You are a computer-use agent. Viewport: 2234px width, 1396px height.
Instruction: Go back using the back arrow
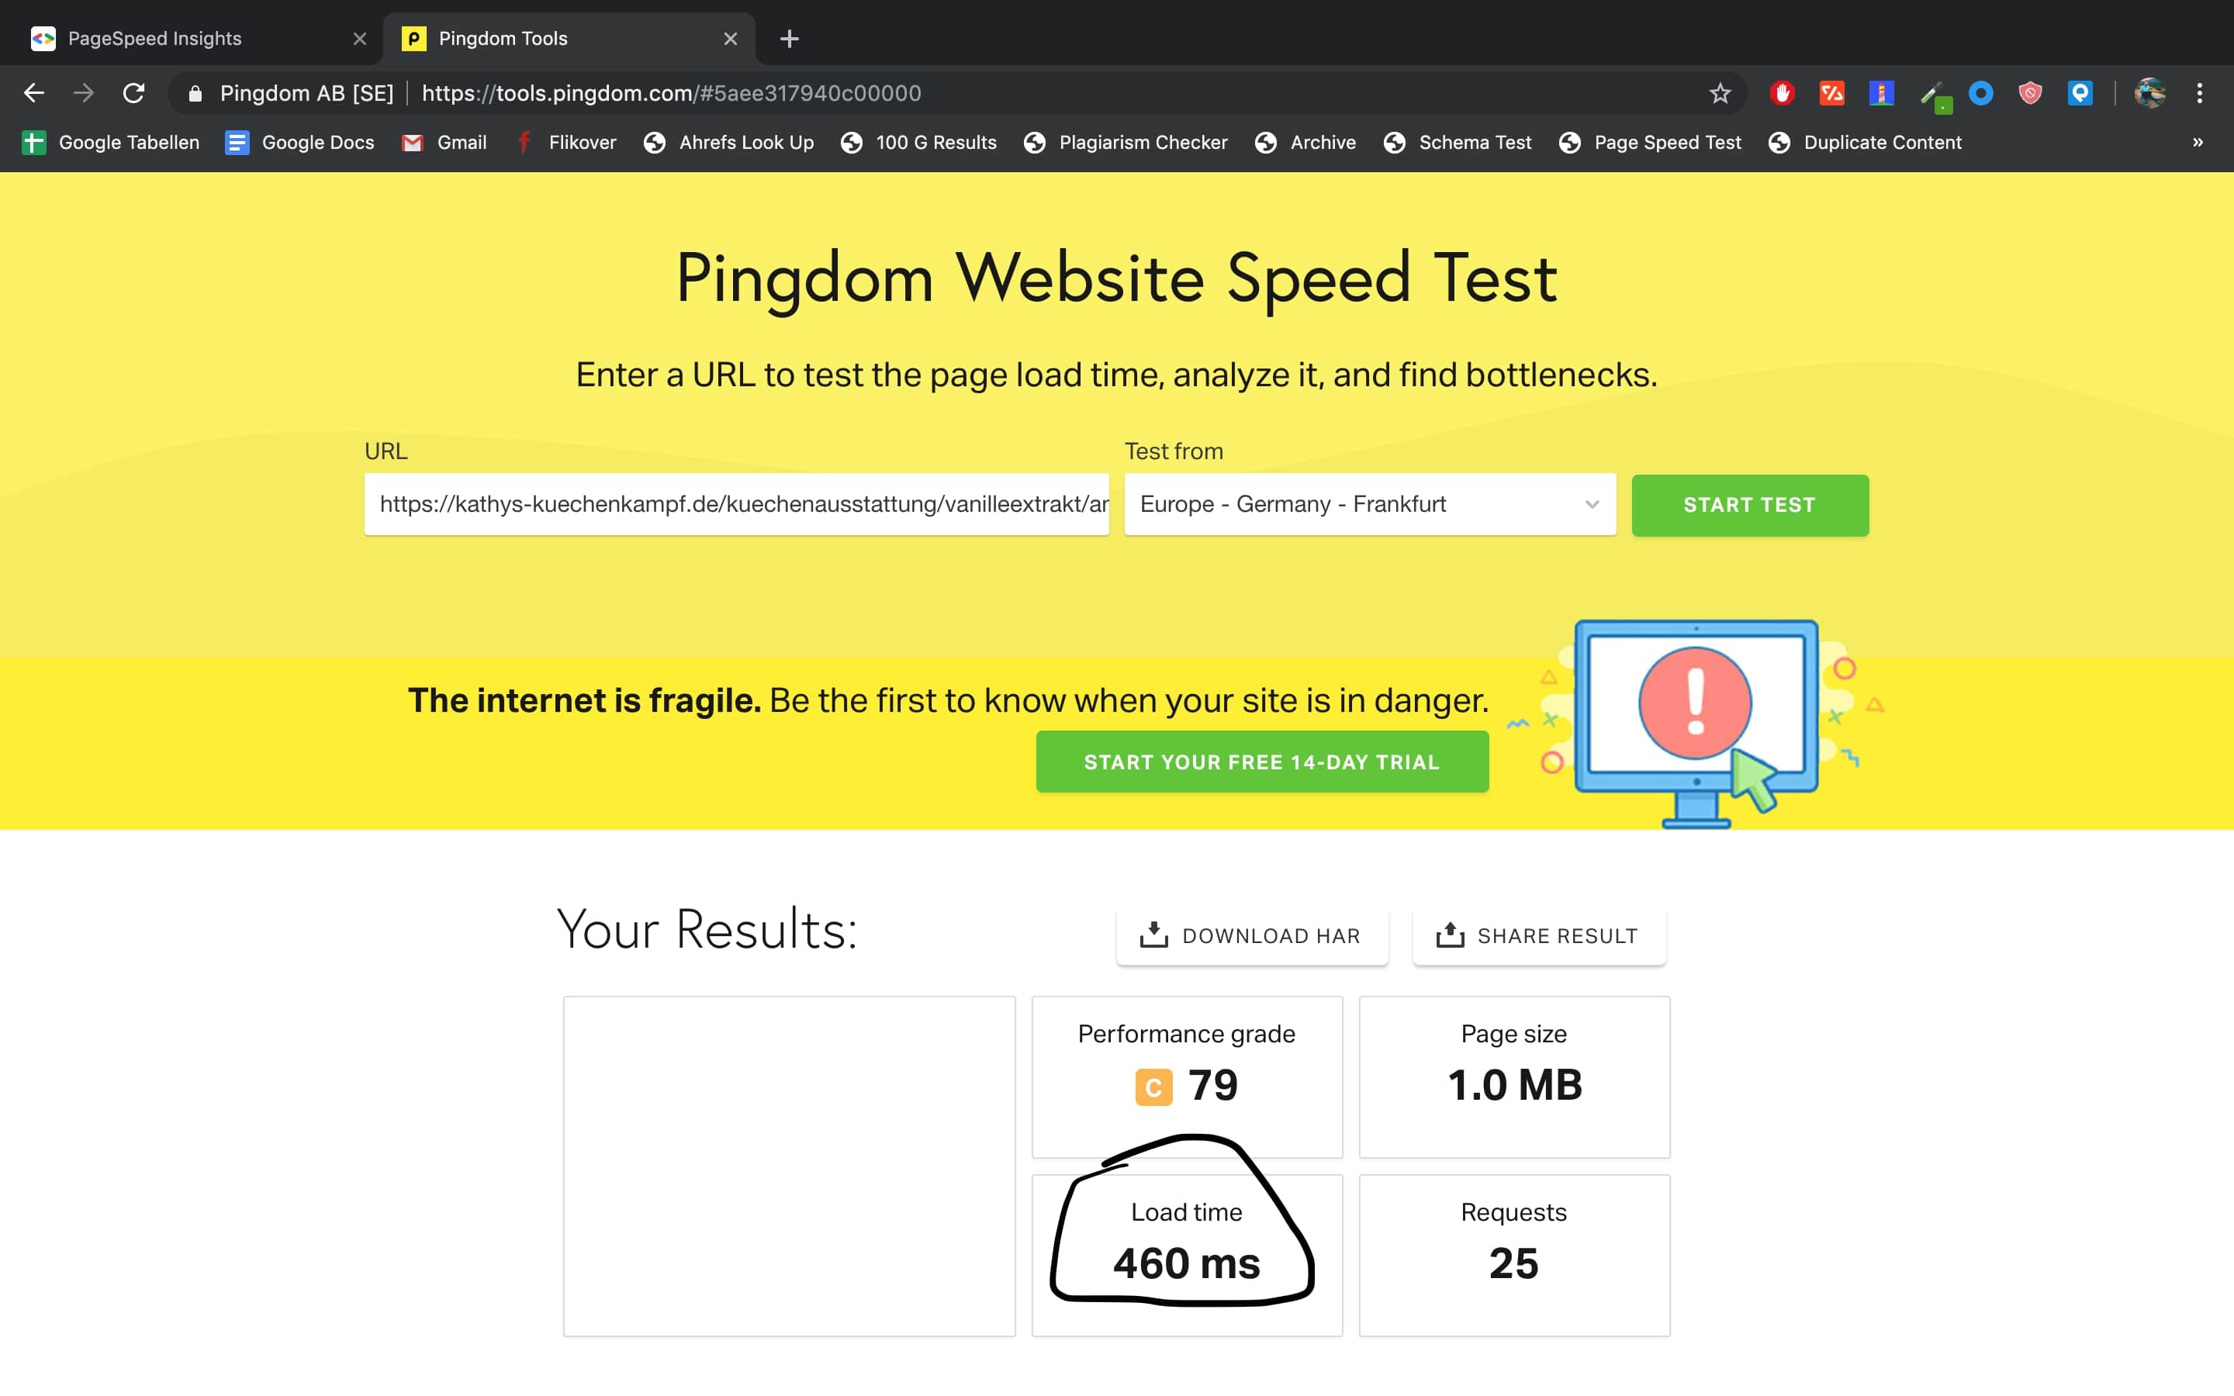[34, 93]
